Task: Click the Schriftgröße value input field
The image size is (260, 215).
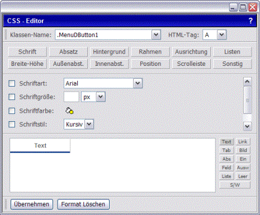Action: tap(71, 97)
